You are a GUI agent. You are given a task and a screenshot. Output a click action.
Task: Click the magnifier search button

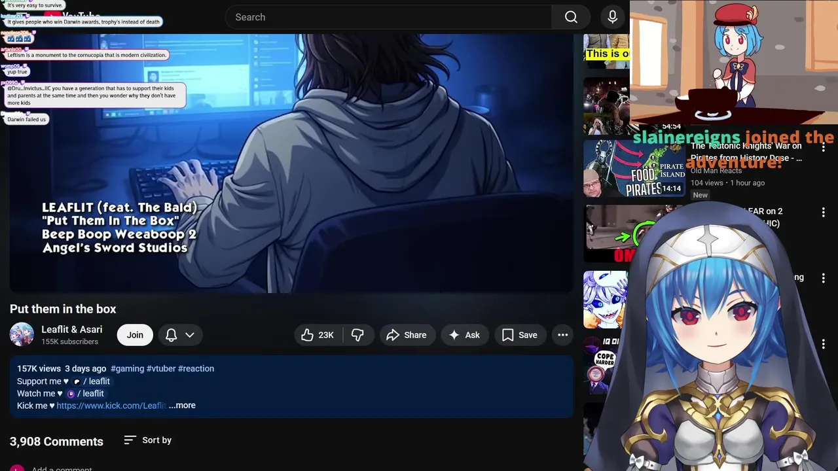(571, 17)
